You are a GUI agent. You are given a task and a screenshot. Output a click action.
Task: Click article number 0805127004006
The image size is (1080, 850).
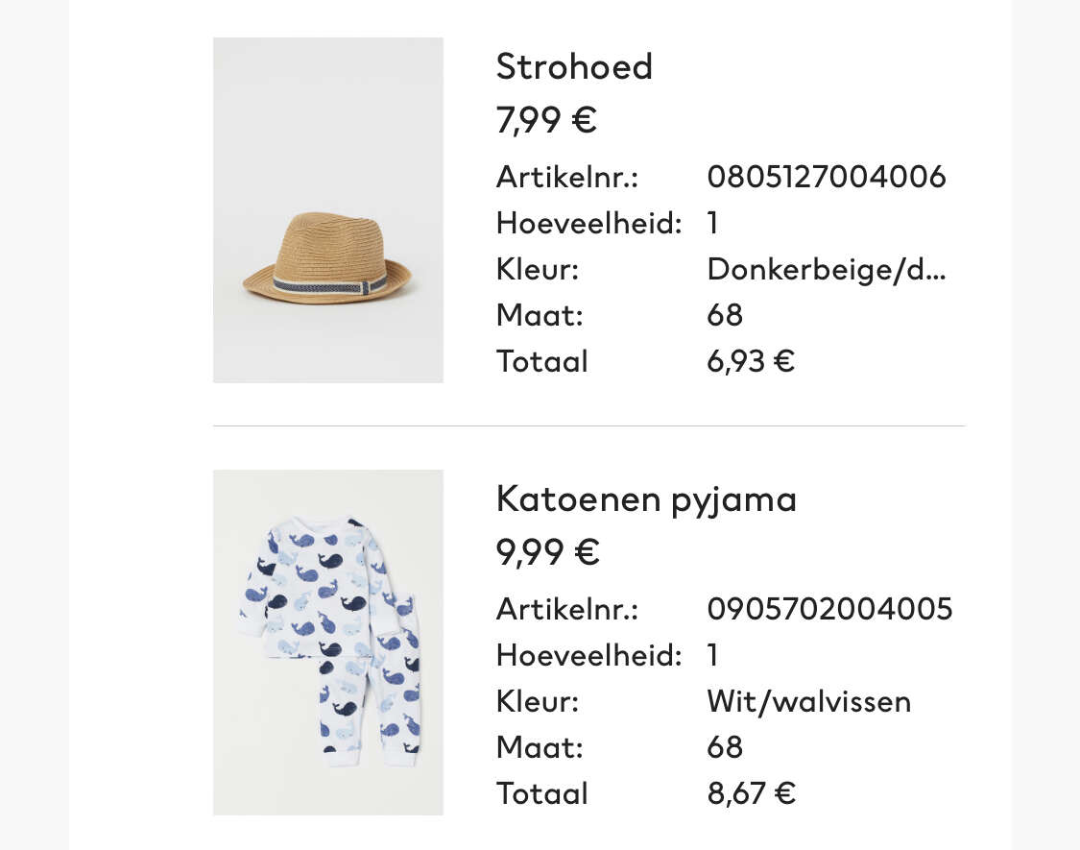[x=827, y=177]
